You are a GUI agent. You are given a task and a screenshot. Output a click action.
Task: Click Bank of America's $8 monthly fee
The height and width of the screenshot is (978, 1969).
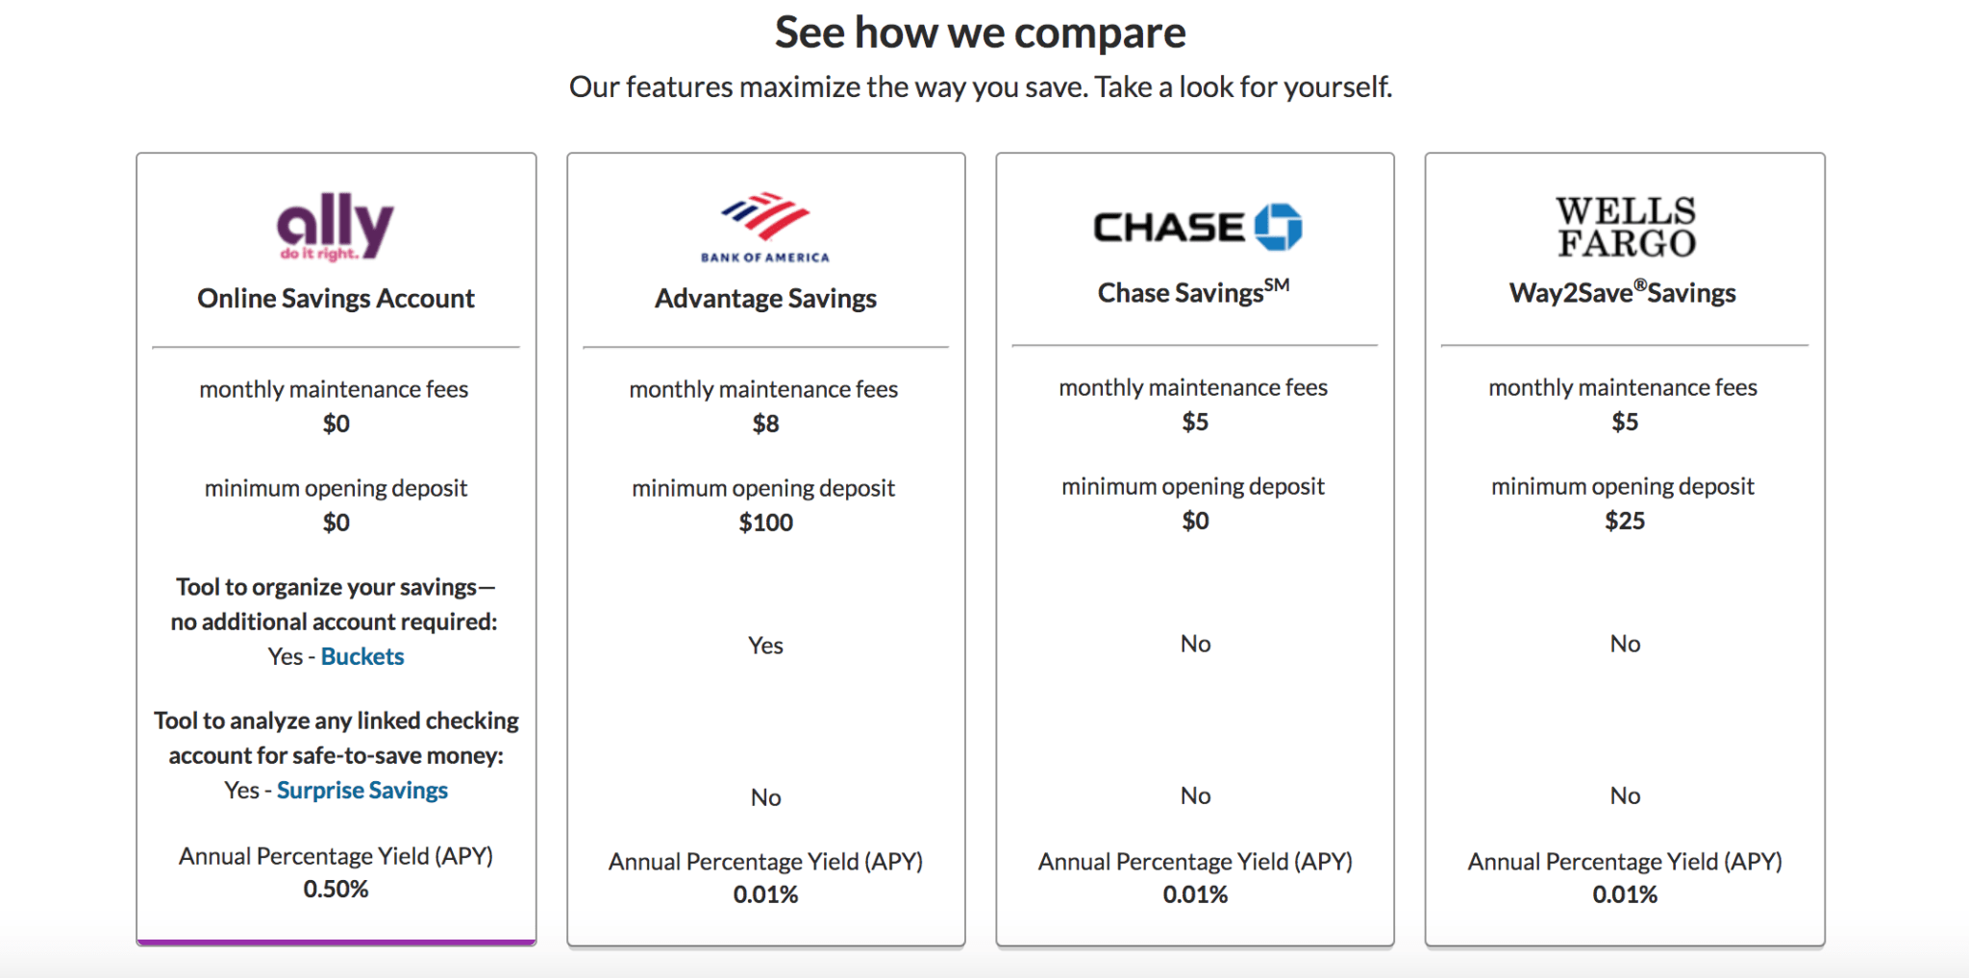tap(765, 424)
